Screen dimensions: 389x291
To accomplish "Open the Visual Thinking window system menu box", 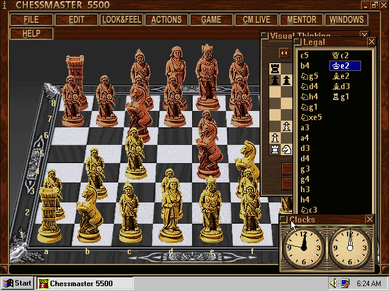I will coord(264,35).
